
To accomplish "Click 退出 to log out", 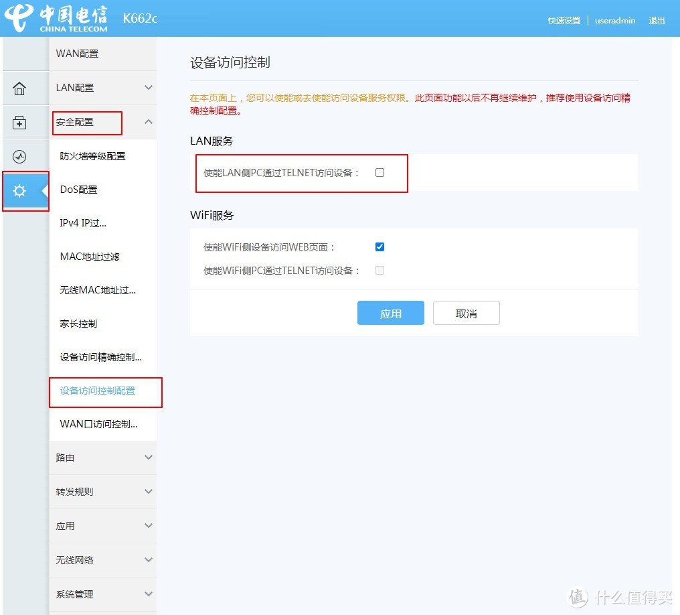I will (657, 21).
